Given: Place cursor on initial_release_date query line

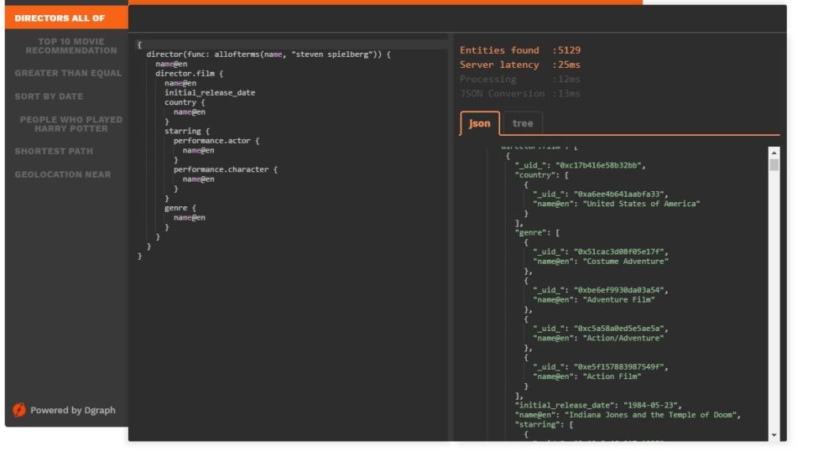Looking at the screenshot, I should tap(209, 93).
